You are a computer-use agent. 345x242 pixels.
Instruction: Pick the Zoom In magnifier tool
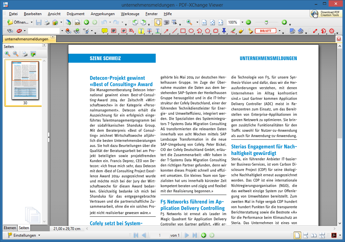tap(189, 22)
